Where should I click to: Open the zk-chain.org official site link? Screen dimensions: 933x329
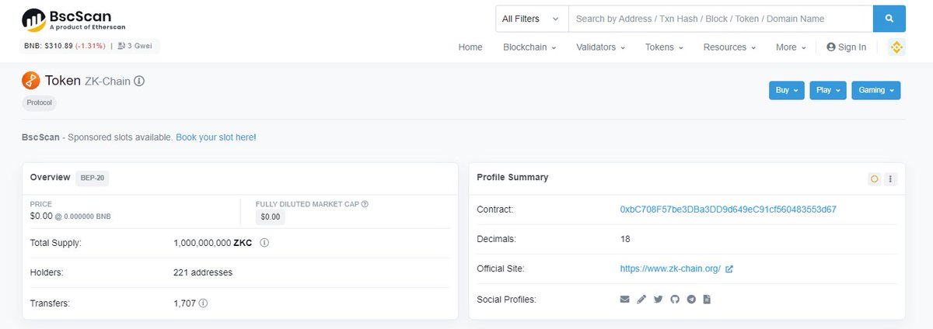(670, 269)
